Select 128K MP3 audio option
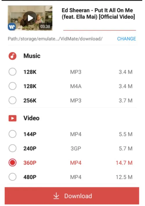Screen dimensions: 145x206 point(12,72)
